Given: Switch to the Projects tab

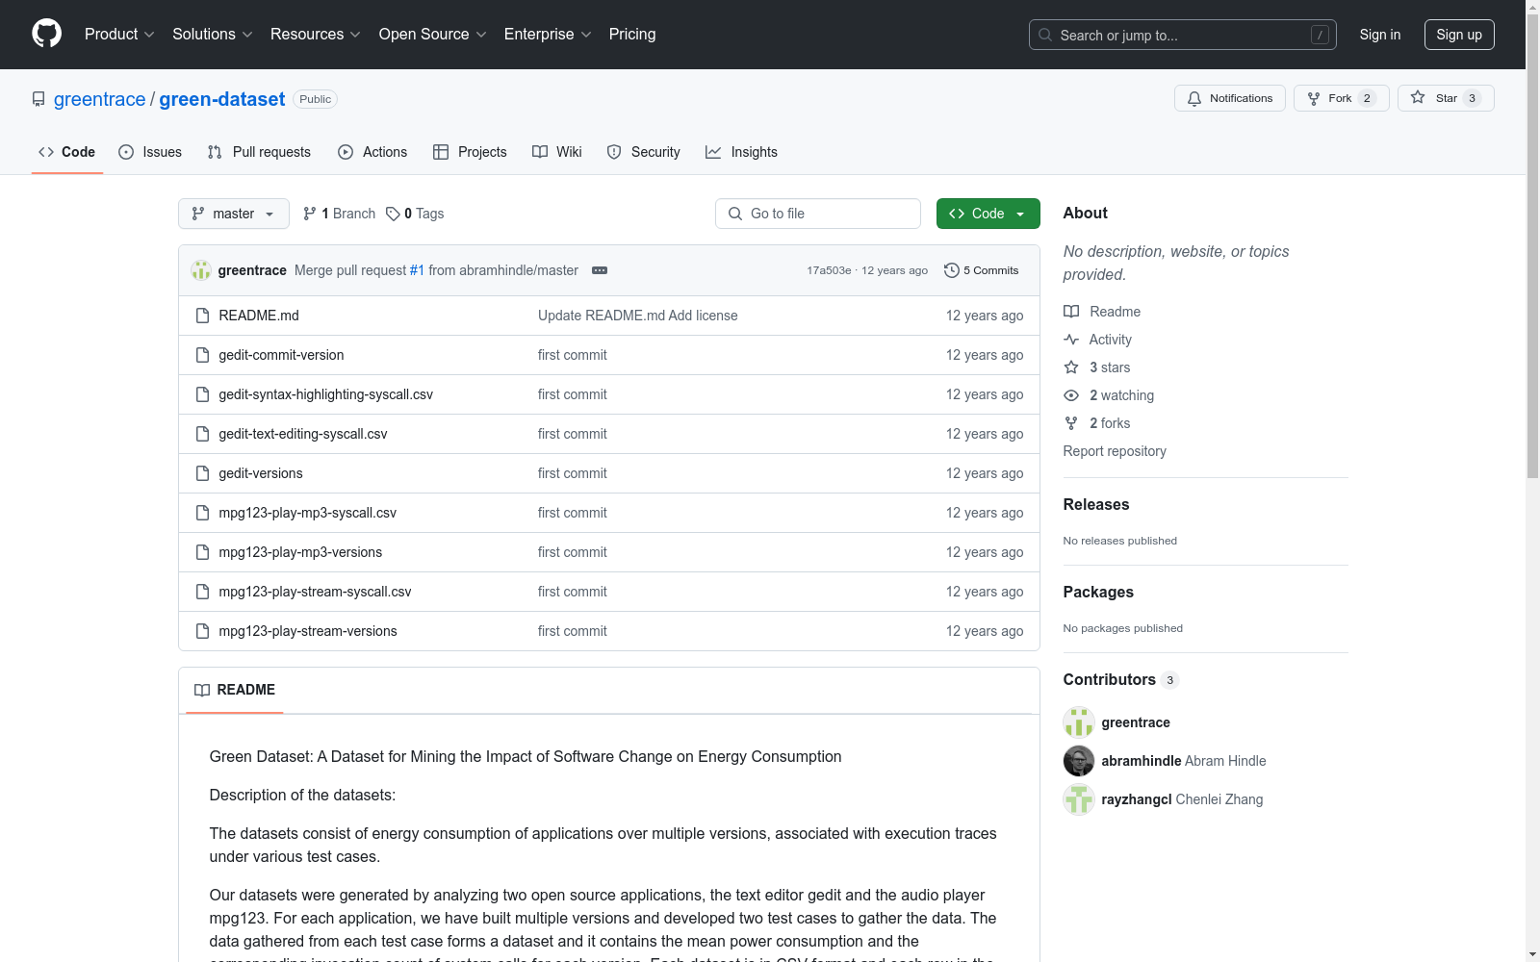Looking at the screenshot, I should [x=470, y=152].
